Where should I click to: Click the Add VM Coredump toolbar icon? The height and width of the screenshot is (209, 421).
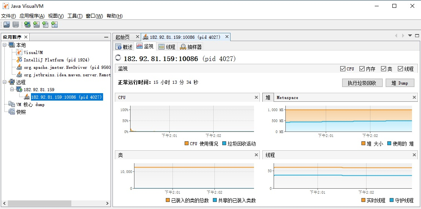point(45,25)
